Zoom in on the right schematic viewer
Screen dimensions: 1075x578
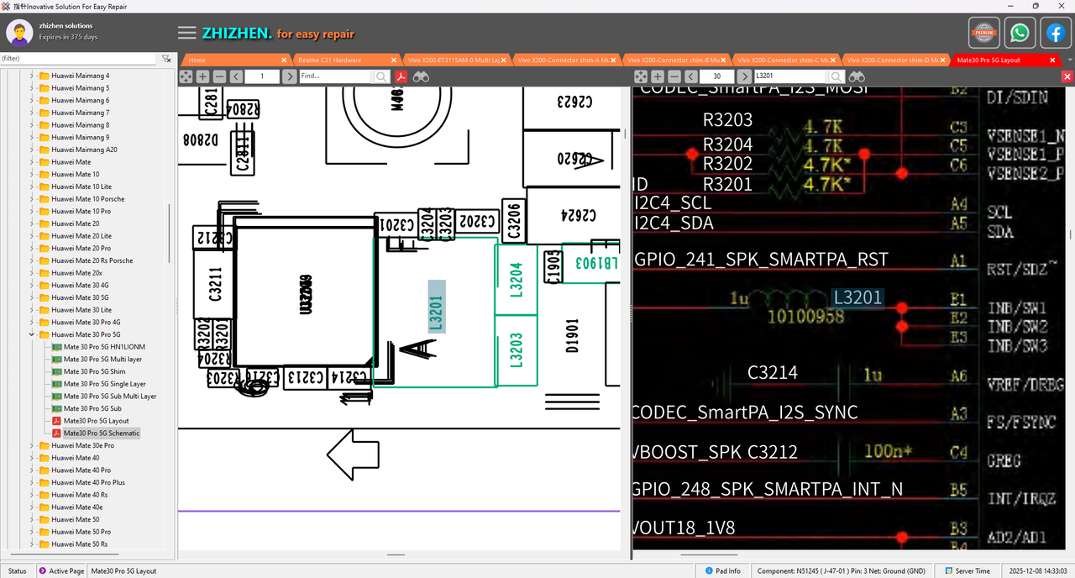click(x=658, y=76)
